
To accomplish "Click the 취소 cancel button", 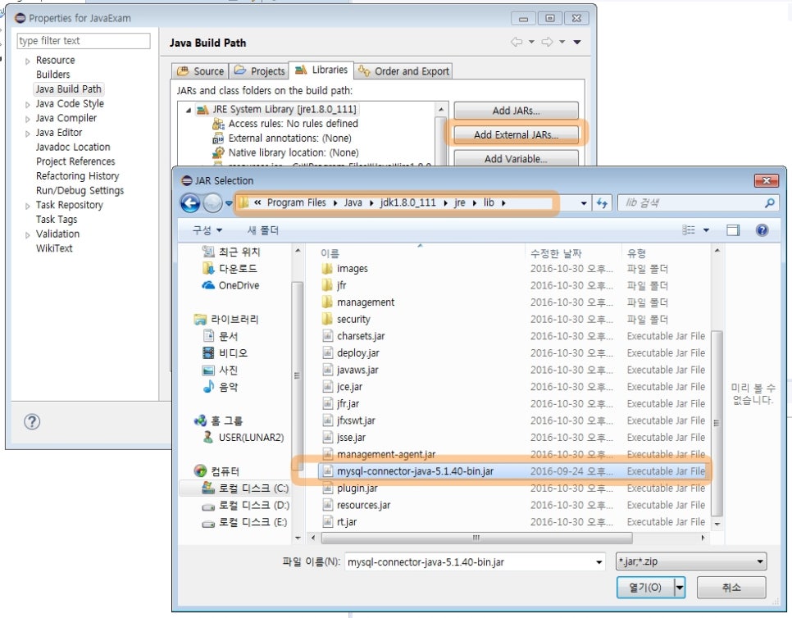I will pyautogui.click(x=731, y=587).
